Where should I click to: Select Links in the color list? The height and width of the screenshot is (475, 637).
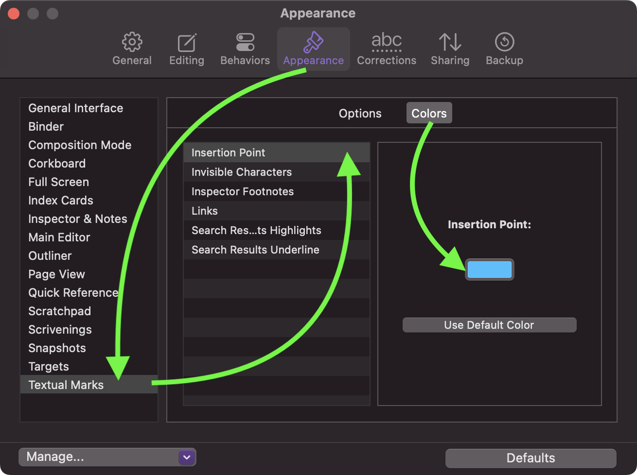(x=277, y=211)
